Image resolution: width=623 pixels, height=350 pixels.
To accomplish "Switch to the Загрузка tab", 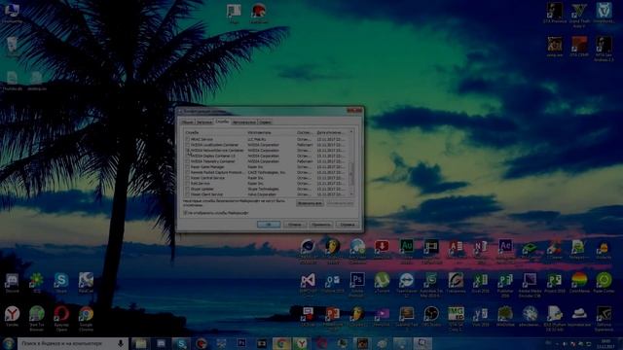I will [204, 122].
